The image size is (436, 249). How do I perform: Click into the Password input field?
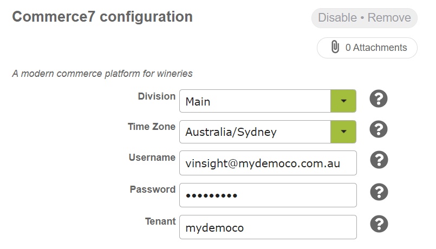[x=268, y=195]
